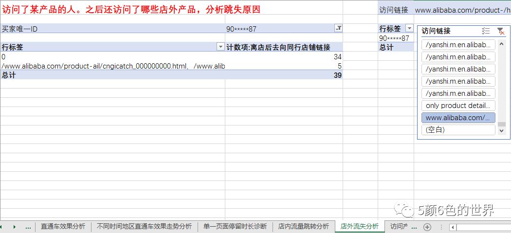The width and height of the screenshot is (511, 233).
Task: Select the (空白) slicer item
Action: point(458,130)
